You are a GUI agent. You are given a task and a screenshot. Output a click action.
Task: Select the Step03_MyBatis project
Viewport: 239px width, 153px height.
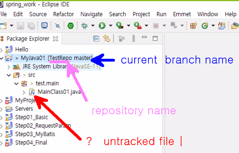35,134
